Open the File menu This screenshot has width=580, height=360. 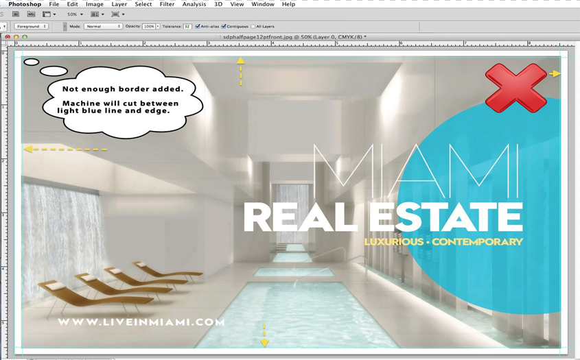pos(54,4)
